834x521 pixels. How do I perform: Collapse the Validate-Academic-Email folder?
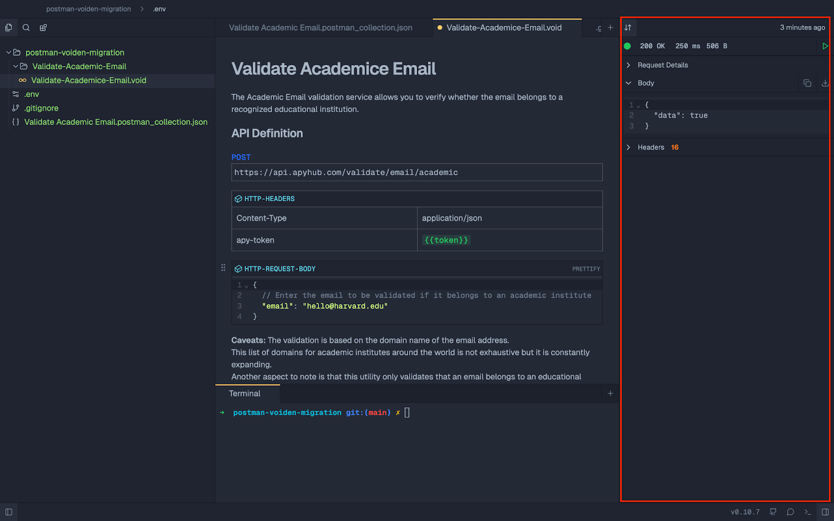pyautogui.click(x=16, y=66)
